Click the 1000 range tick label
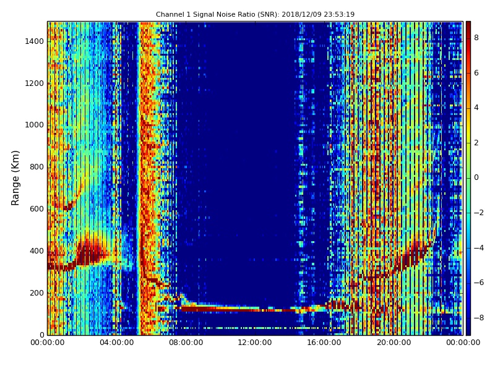495x371 pixels. point(35,126)
